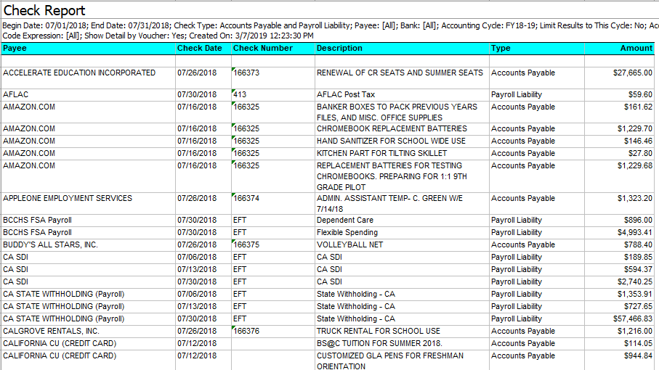This screenshot has height=370, width=659.
Task: Click KITCHEN PART FOR TILTING SKILLET
Action: pyautogui.click(x=381, y=154)
